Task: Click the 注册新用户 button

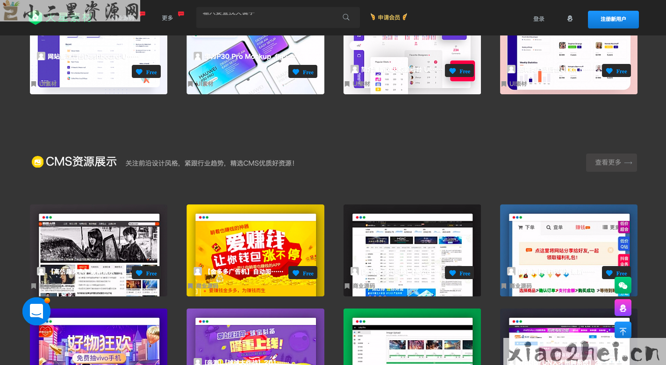Action: click(613, 20)
